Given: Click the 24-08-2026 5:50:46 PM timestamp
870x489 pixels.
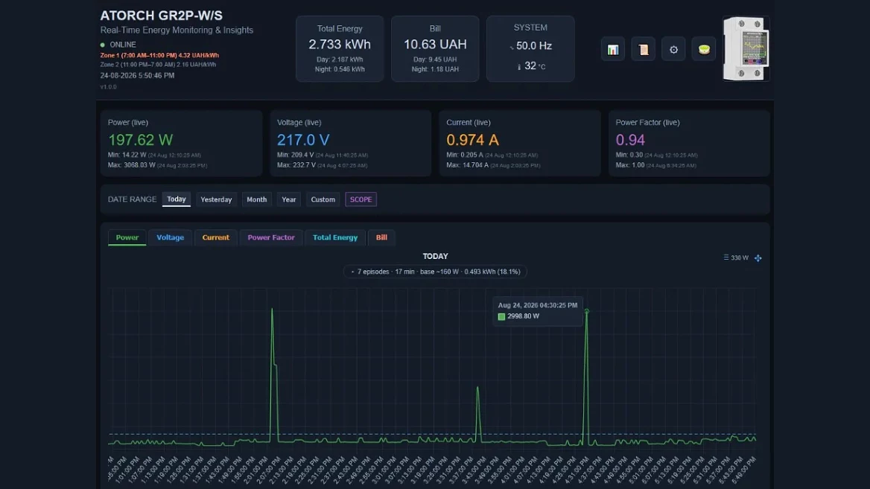Looking at the screenshot, I should [137, 75].
